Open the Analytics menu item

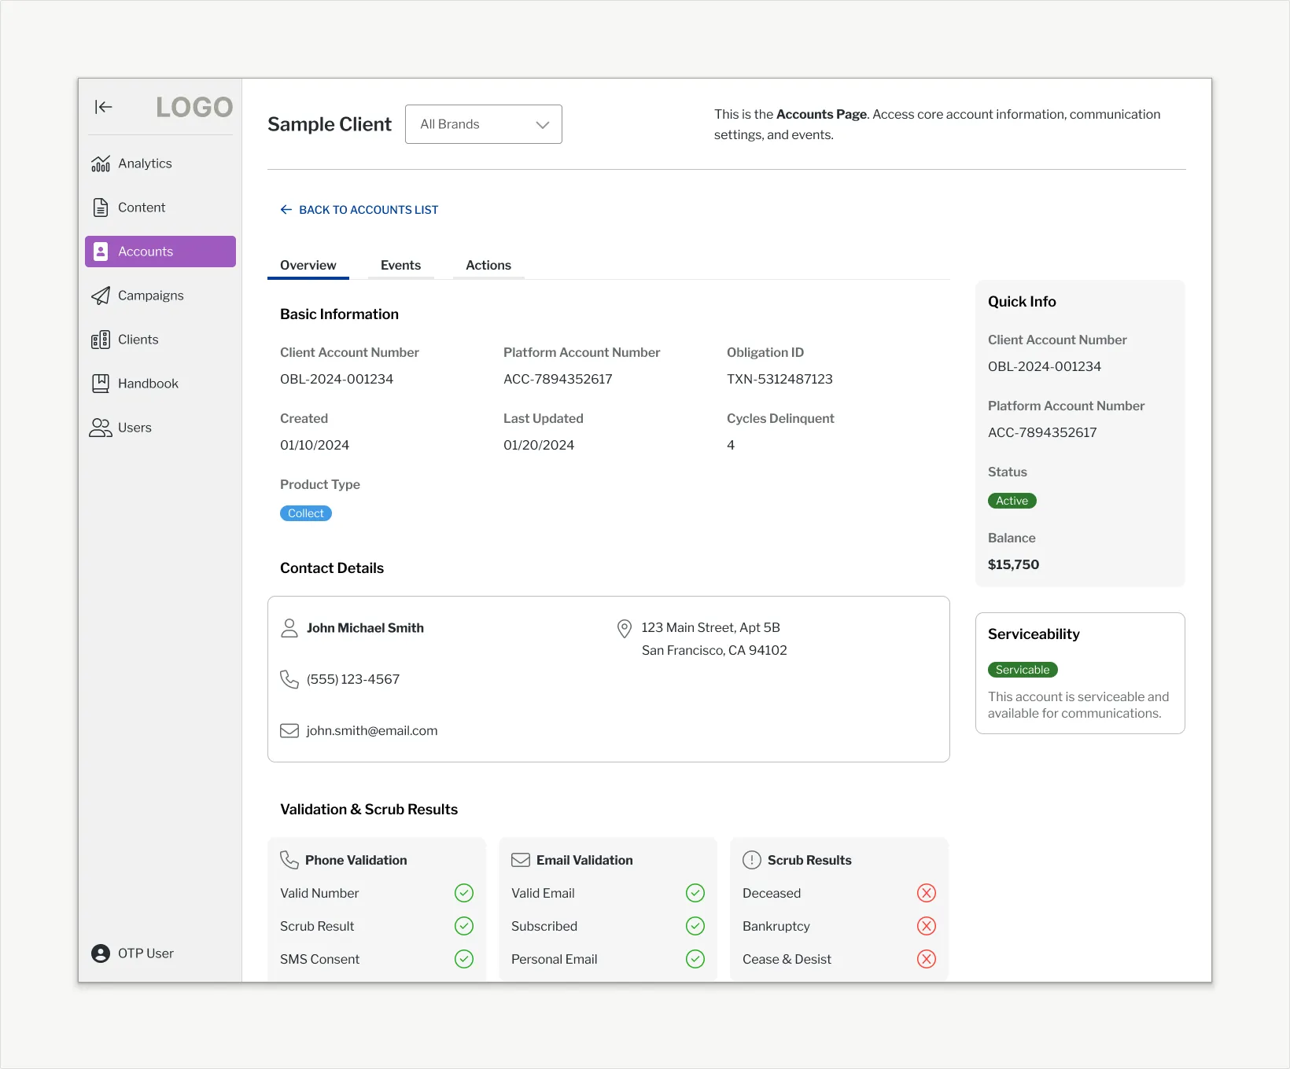pyautogui.click(x=160, y=163)
